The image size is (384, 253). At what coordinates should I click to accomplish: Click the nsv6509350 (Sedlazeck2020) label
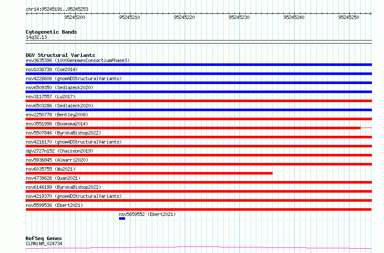pos(60,87)
